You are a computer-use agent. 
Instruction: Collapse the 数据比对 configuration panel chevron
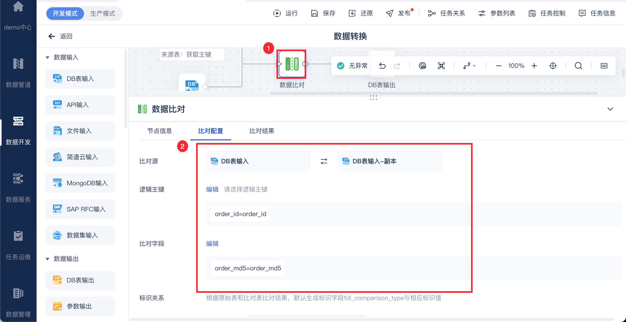click(x=610, y=109)
